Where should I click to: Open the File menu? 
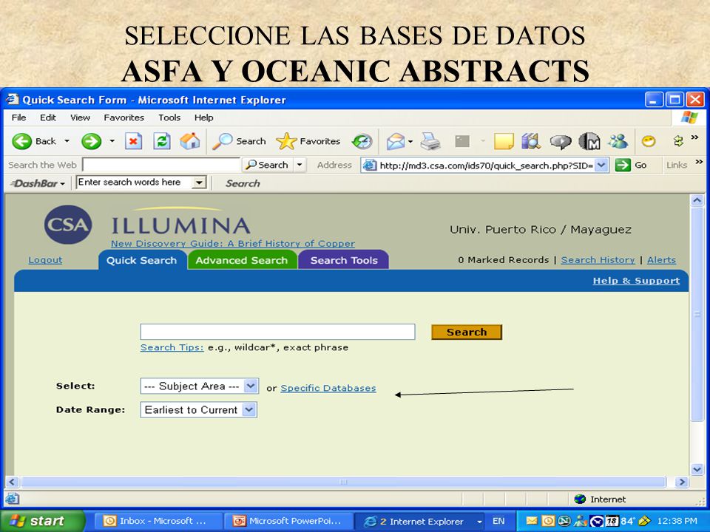coord(19,117)
